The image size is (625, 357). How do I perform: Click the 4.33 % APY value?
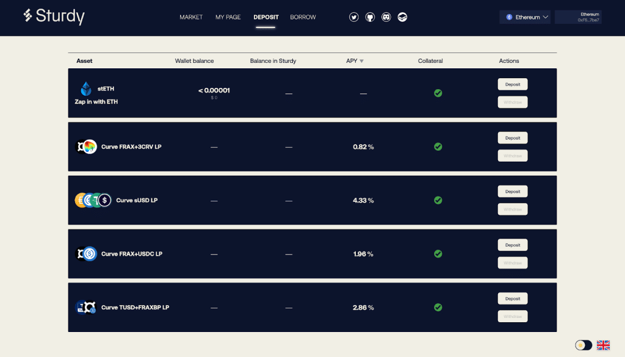click(x=363, y=200)
